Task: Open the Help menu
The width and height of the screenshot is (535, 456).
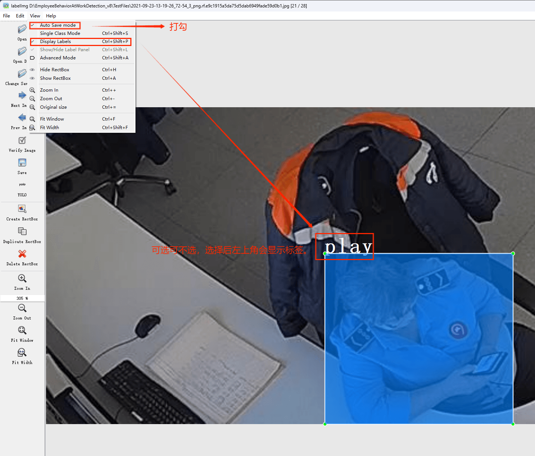Action: tap(51, 16)
